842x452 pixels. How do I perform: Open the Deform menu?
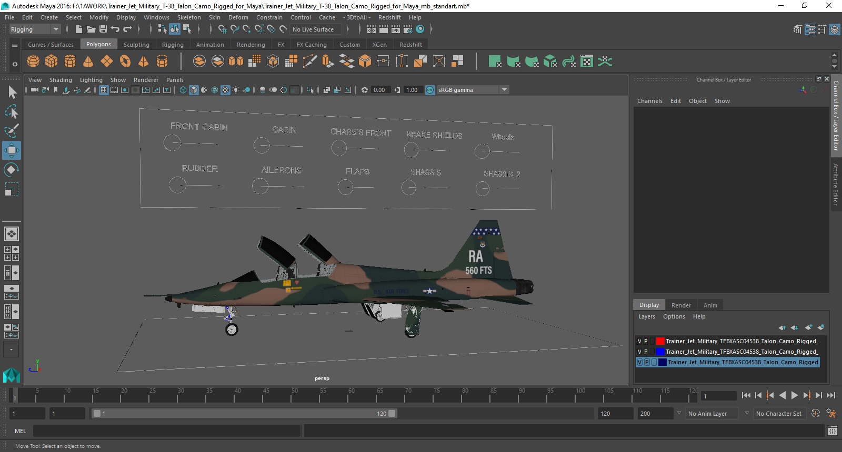[x=238, y=17]
